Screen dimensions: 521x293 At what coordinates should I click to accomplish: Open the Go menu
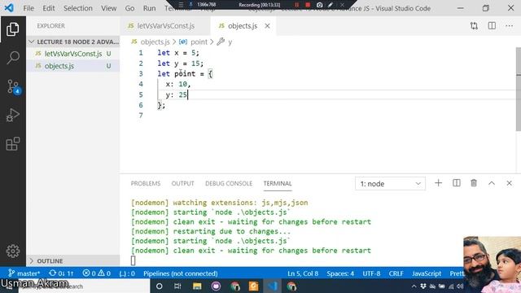[x=129, y=8]
